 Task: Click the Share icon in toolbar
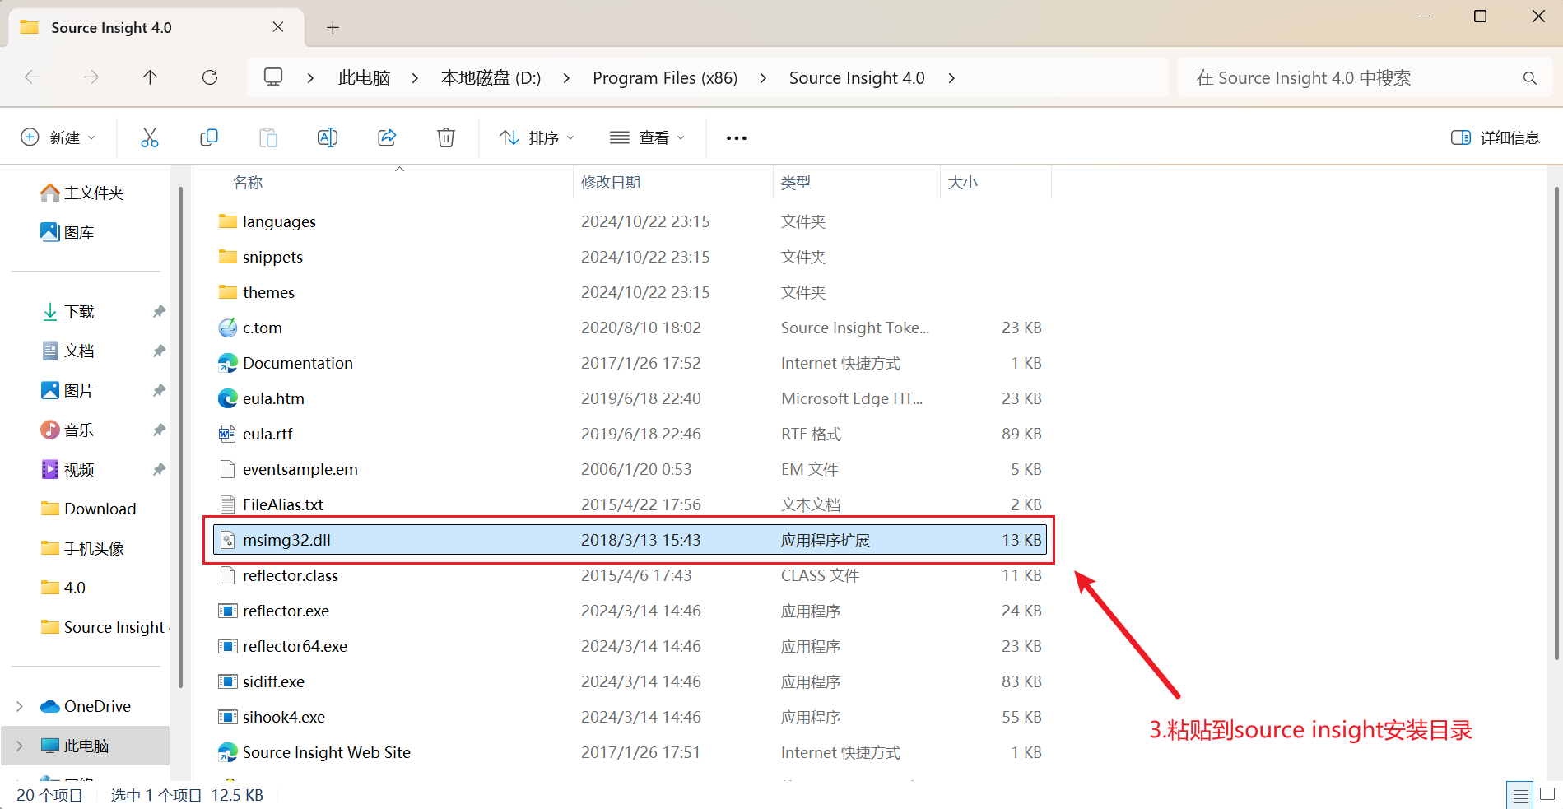[387, 137]
